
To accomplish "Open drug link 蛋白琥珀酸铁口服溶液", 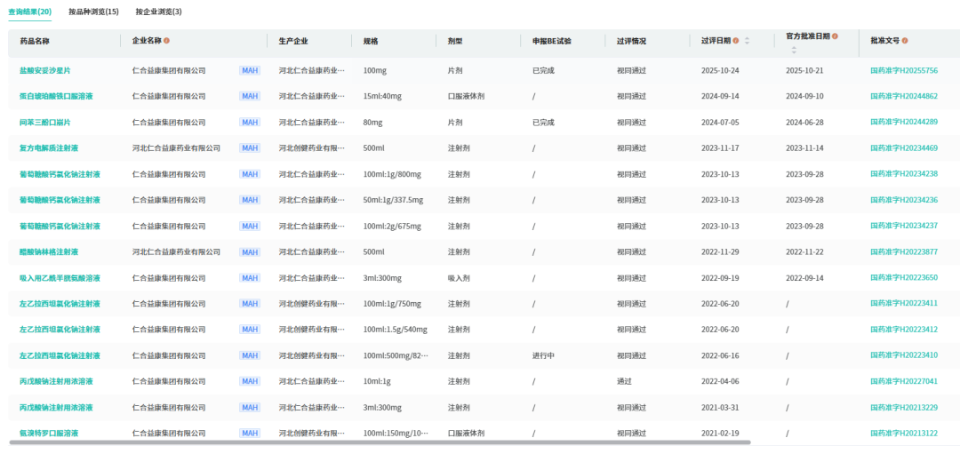I will coord(56,96).
